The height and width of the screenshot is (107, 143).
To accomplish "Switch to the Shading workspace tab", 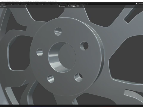I will point(41,4).
